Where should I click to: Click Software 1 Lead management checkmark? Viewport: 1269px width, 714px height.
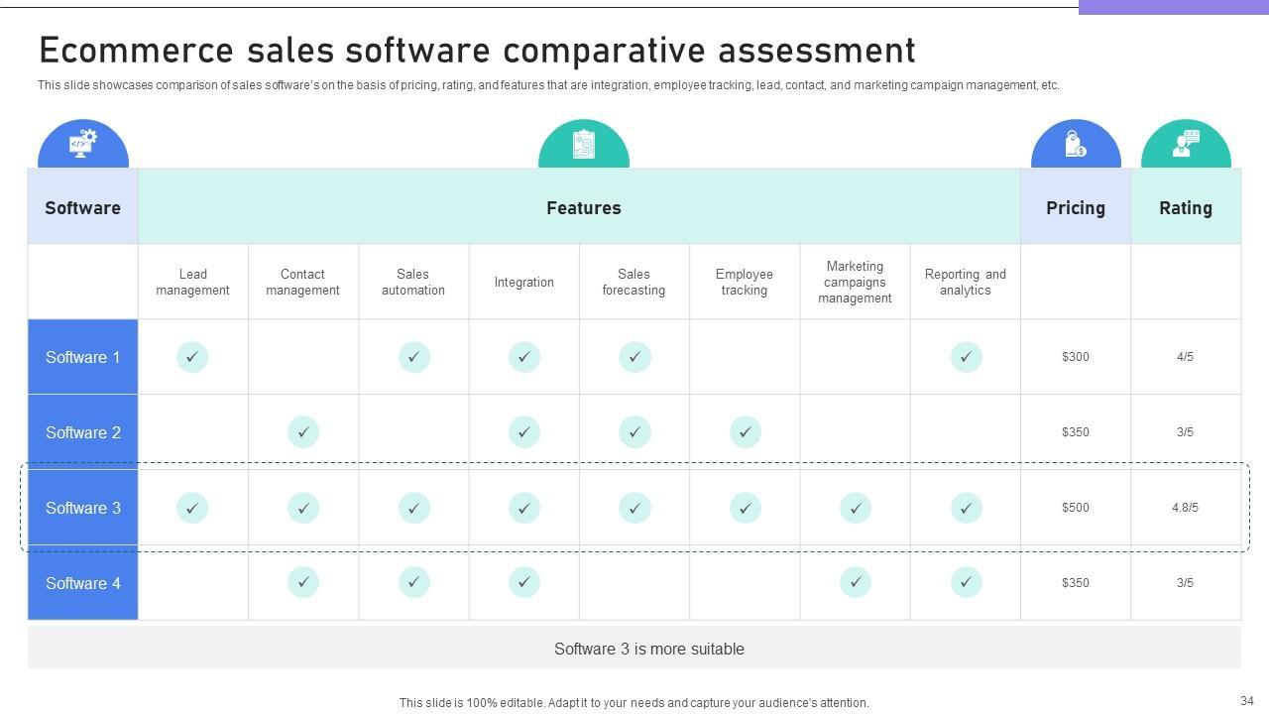192,357
